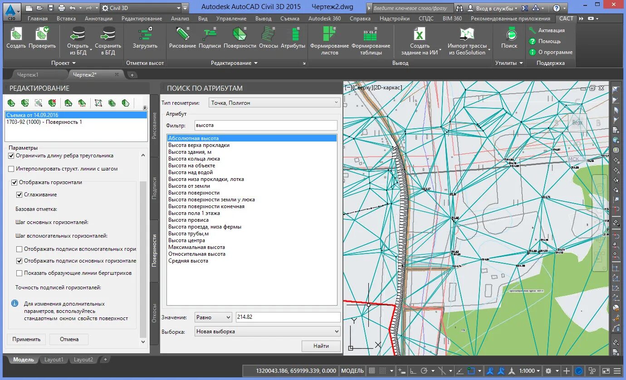626x380 pixels.
Task: Open the 1:1000 annotation scale dropdown
Action: click(529, 370)
